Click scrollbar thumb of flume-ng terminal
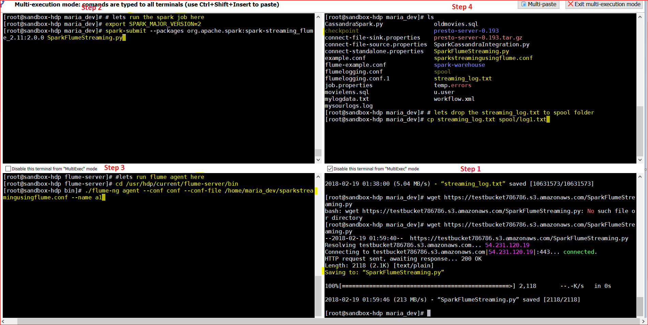The image size is (648, 325). (x=318, y=296)
